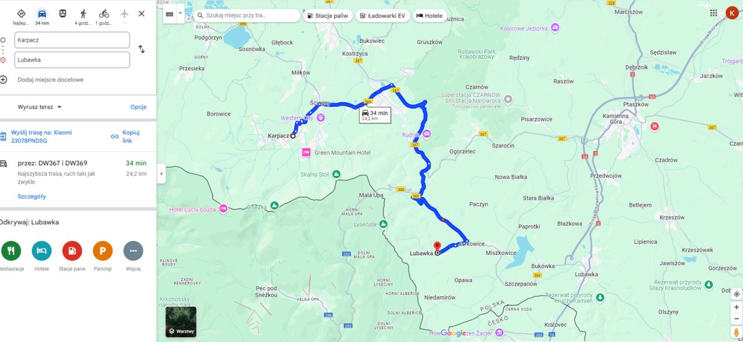
Task: Toggle the Ładowarki EV filter chip
Action: click(x=383, y=16)
